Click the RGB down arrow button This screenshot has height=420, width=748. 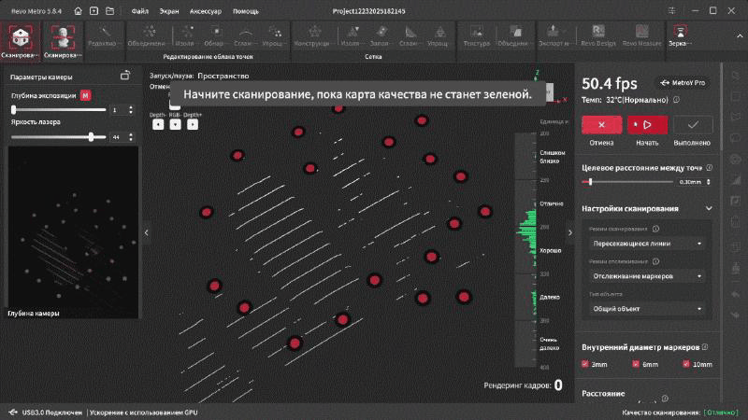[175, 124]
